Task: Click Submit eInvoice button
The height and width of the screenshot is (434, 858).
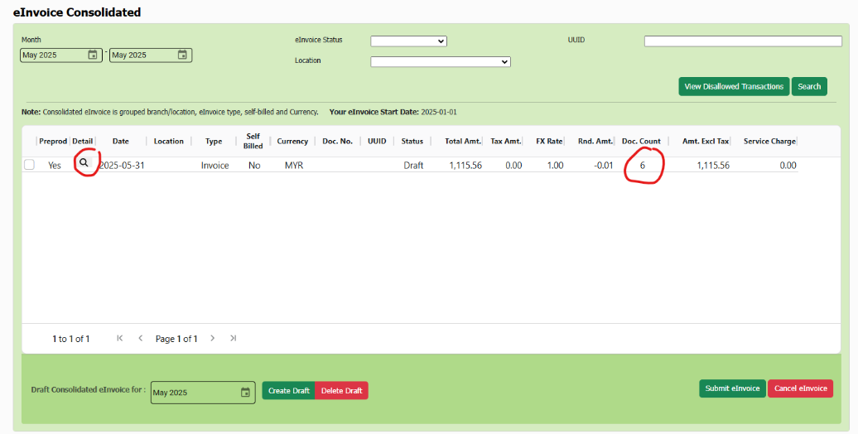Action: [732, 388]
